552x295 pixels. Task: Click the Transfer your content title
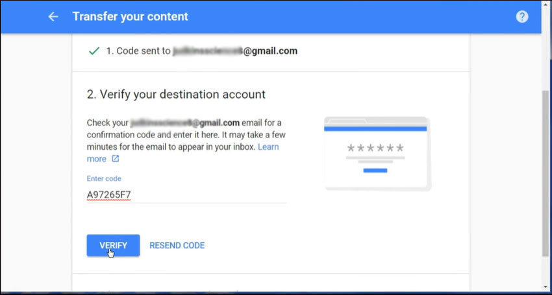point(130,17)
